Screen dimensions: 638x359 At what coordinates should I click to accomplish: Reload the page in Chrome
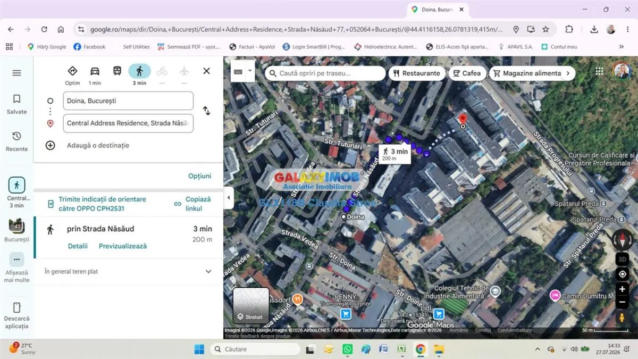pyautogui.click(x=44, y=29)
